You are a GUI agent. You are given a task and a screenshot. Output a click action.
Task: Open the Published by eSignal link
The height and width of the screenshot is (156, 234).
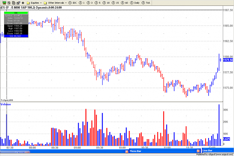(215, 154)
